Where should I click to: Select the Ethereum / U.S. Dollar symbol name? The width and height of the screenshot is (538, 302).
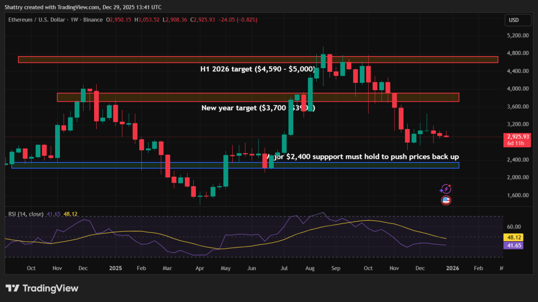click(x=37, y=20)
